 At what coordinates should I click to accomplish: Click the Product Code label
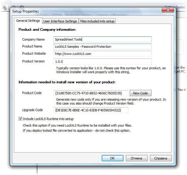32,93
